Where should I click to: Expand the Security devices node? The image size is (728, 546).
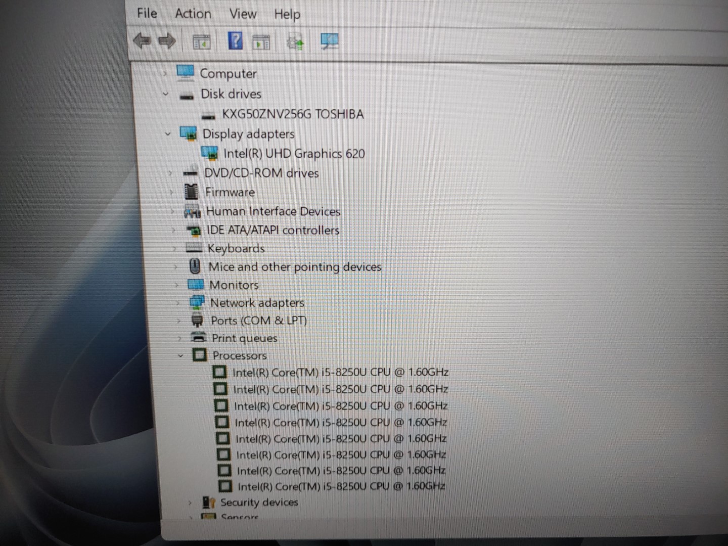pos(190,503)
